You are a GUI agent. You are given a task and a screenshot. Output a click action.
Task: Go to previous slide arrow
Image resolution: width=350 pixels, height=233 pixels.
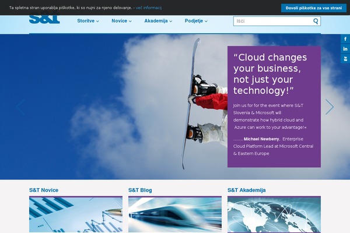click(20, 107)
